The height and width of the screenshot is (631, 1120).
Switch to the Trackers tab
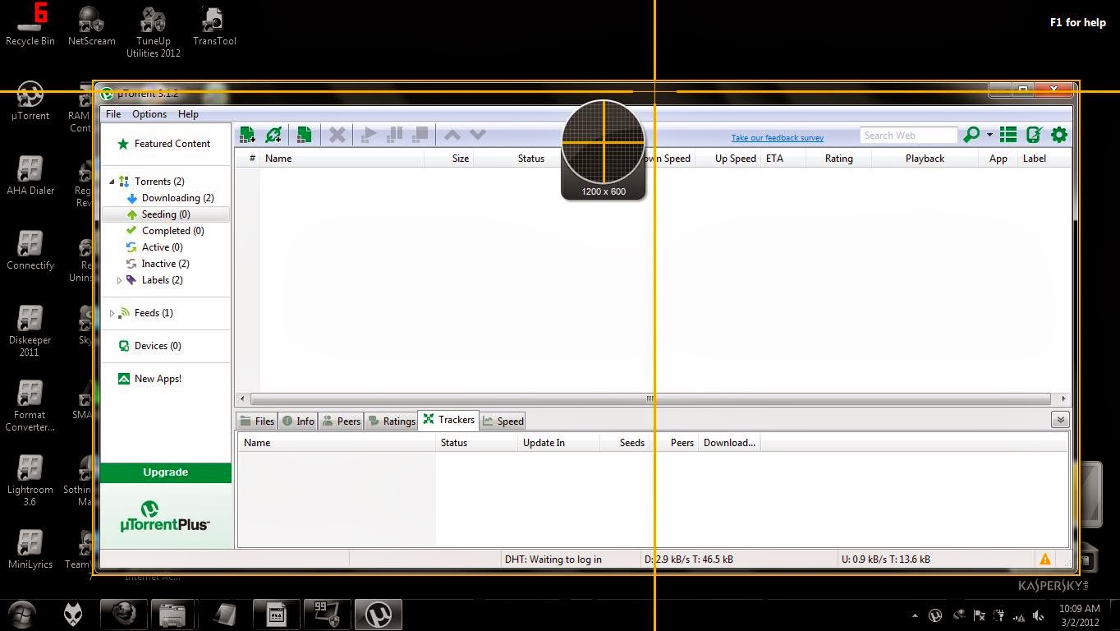(x=448, y=420)
